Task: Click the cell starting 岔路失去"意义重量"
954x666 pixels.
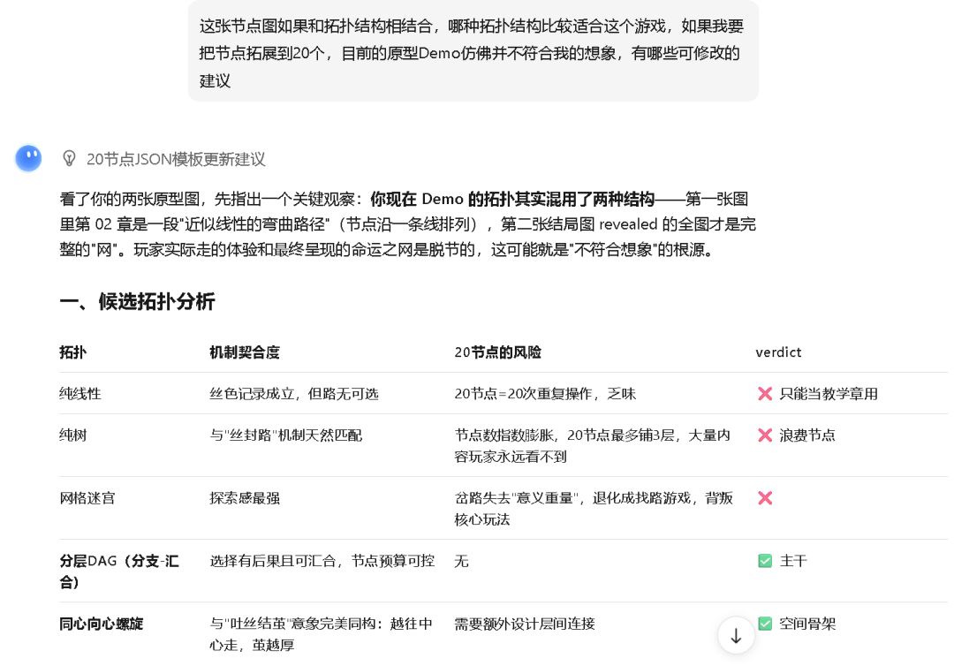Action: (x=594, y=509)
